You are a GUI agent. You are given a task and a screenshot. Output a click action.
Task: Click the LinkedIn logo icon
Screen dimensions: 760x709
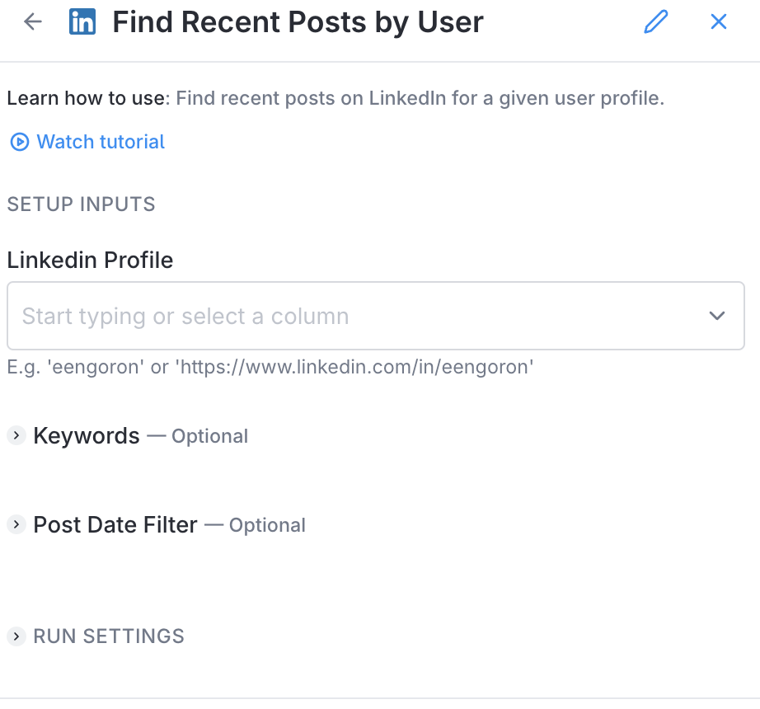[82, 22]
